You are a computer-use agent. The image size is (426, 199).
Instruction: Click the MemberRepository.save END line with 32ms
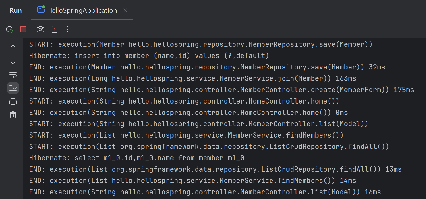[x=207, y=67]
